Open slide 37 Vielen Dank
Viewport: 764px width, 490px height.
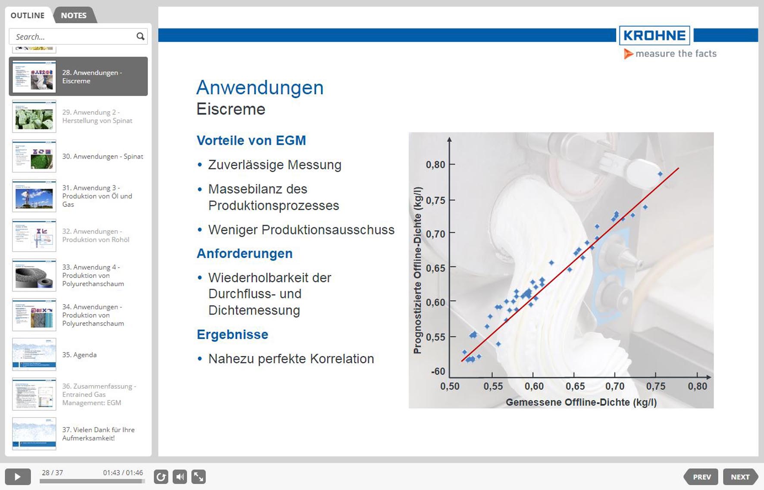click(x=98, y=434)
